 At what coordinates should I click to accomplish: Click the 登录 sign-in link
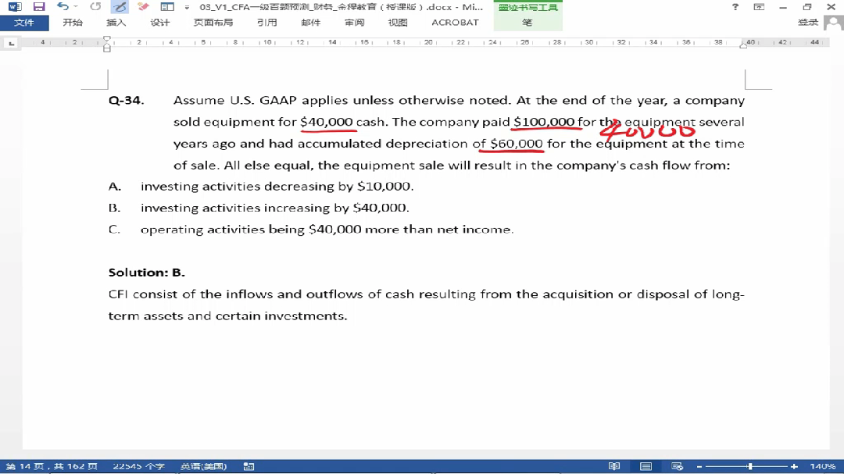807,23
